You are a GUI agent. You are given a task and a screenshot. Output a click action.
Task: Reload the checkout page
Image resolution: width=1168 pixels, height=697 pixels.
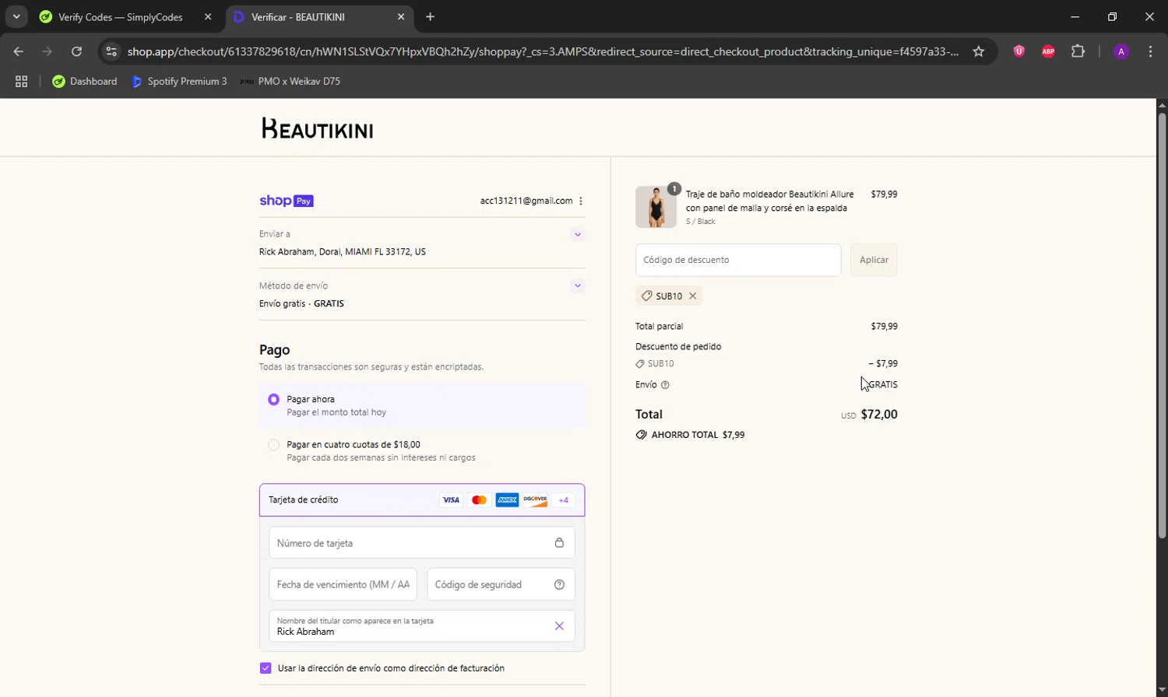pos(76,51)
